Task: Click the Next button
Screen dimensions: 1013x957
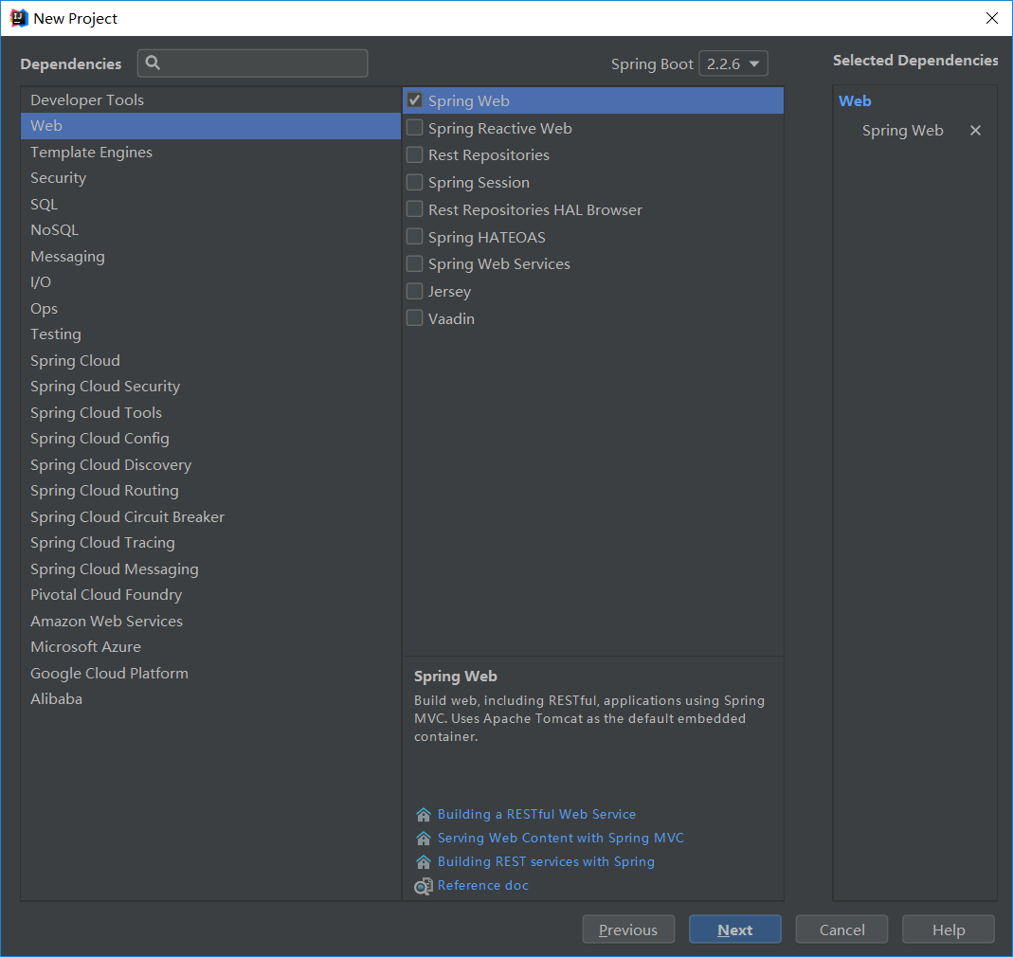Action: pyautogui.click(x=734, y=930)
